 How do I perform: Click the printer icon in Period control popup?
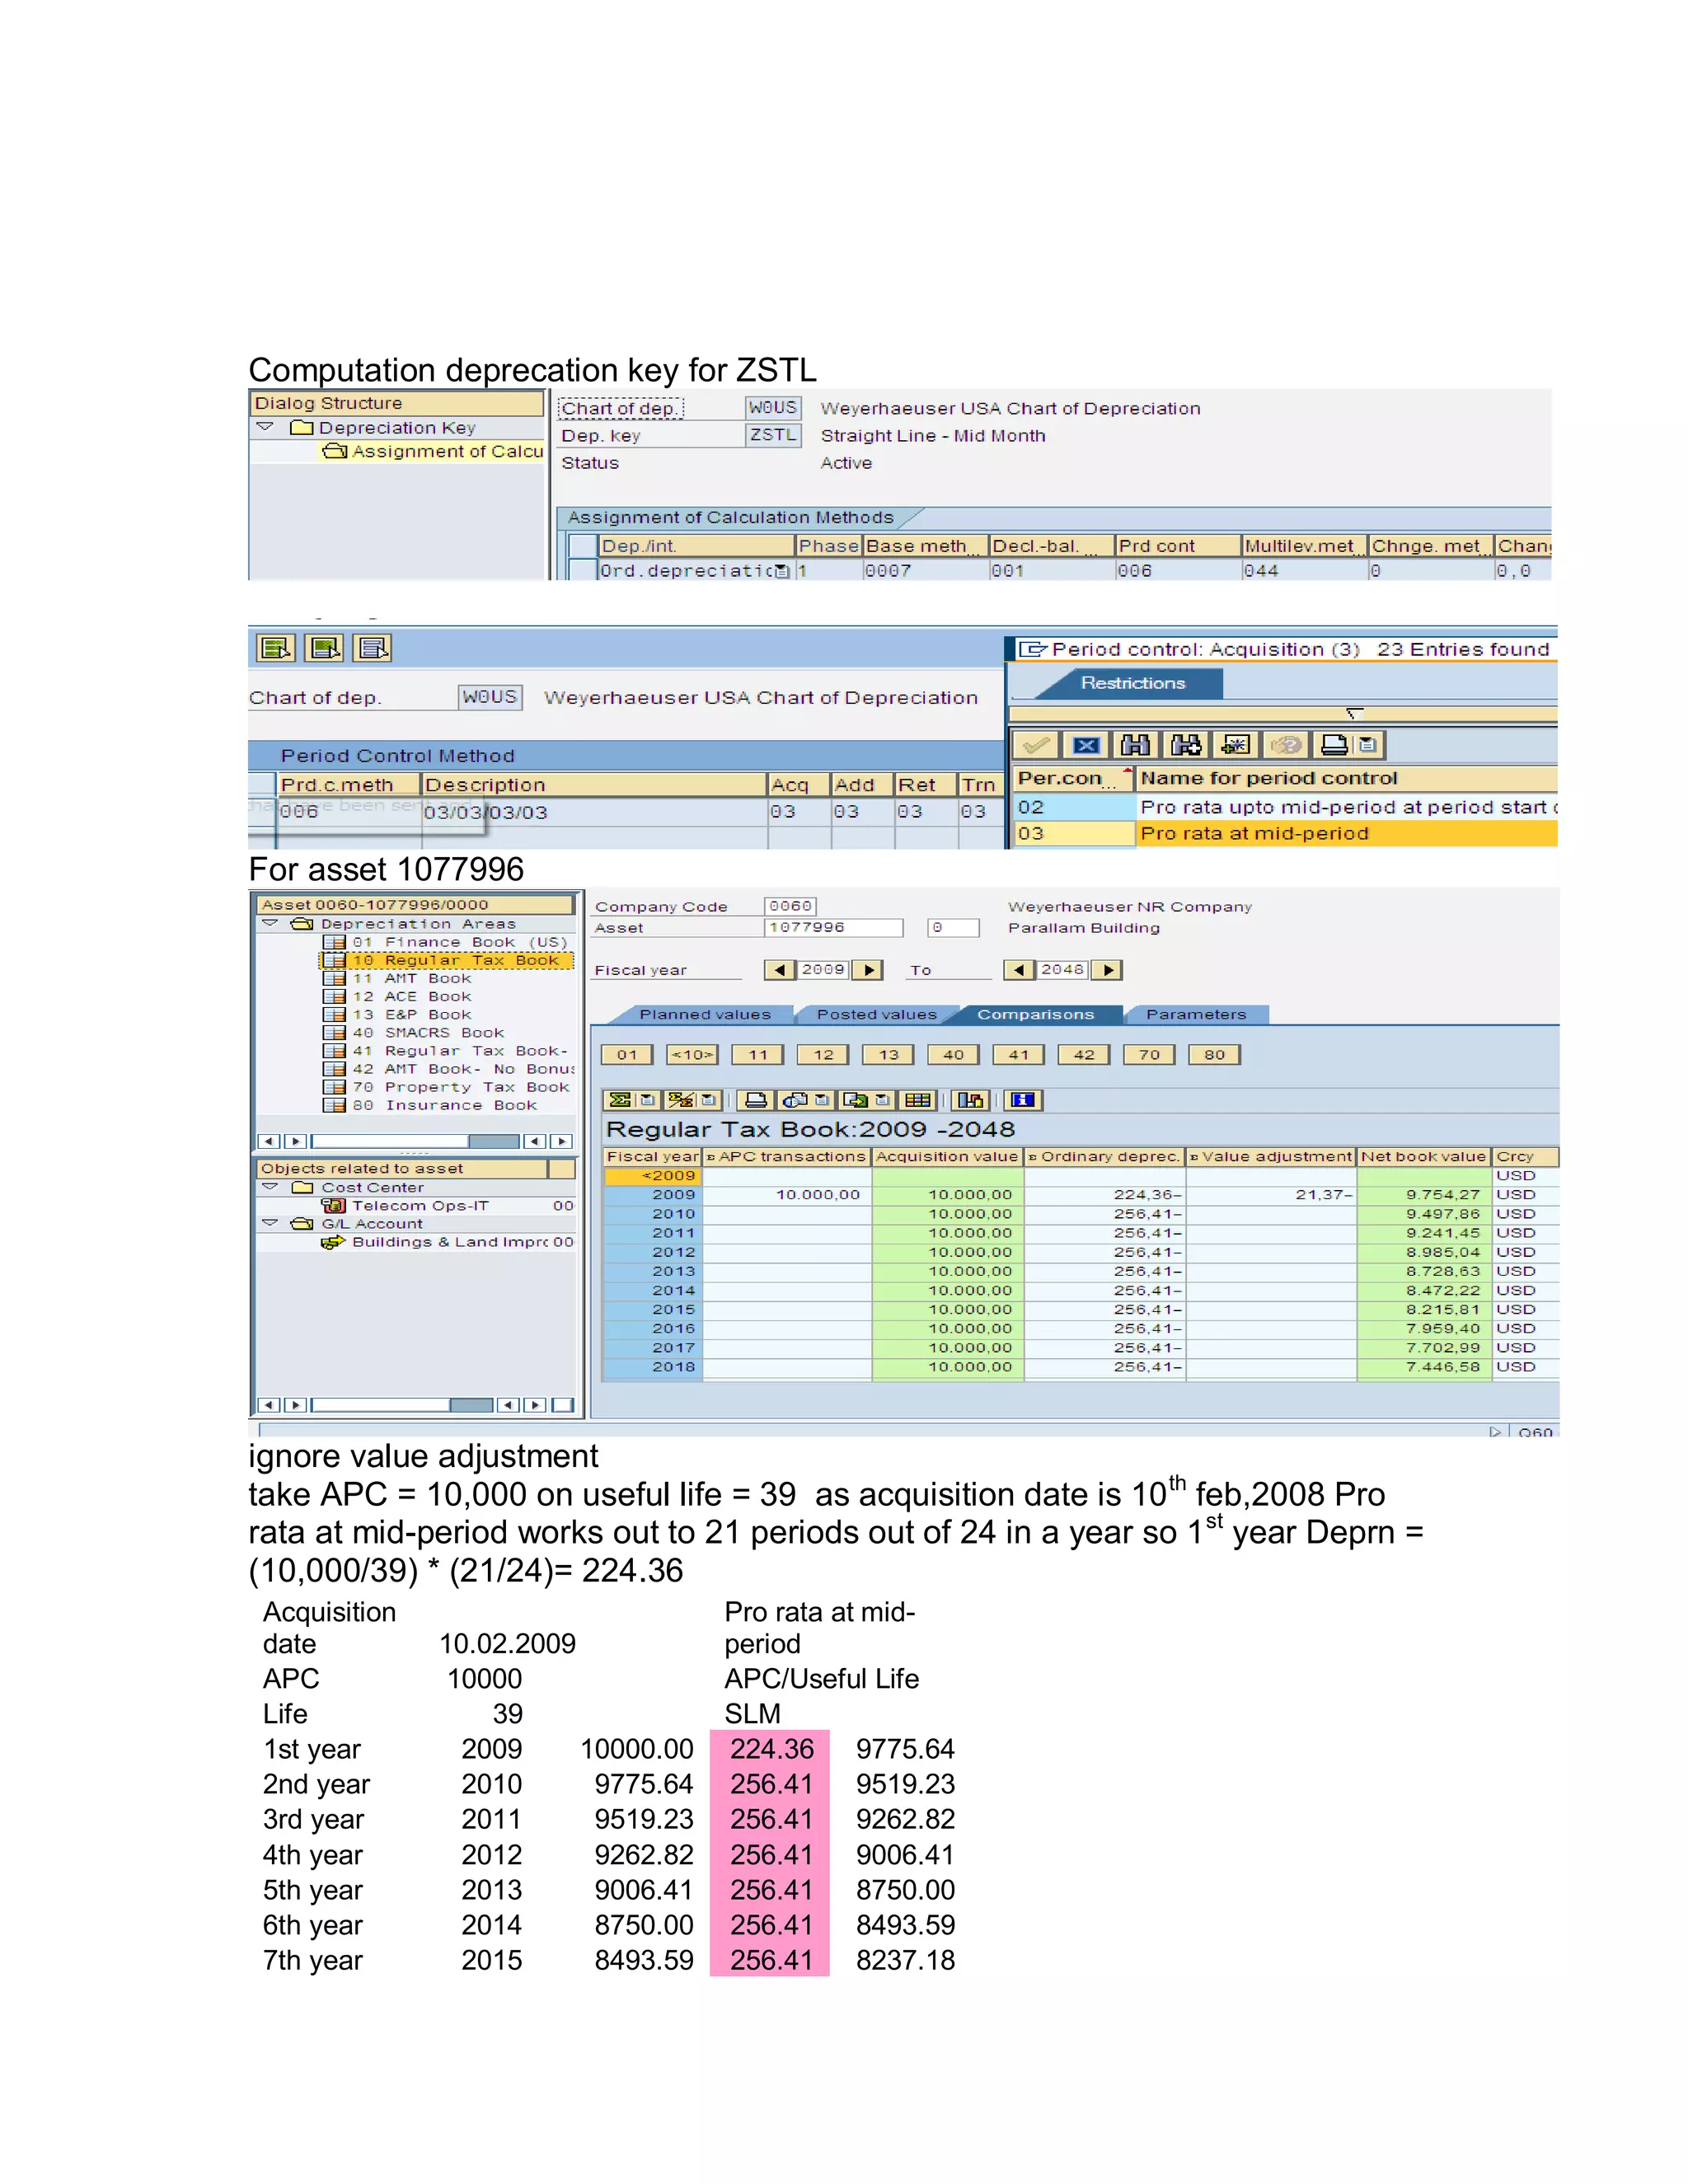1334,745
